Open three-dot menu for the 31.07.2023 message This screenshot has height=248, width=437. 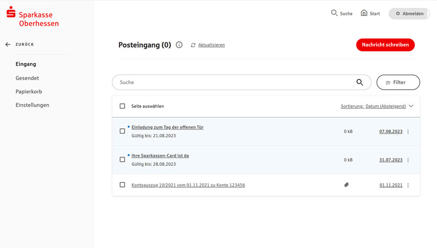point(408,160)
